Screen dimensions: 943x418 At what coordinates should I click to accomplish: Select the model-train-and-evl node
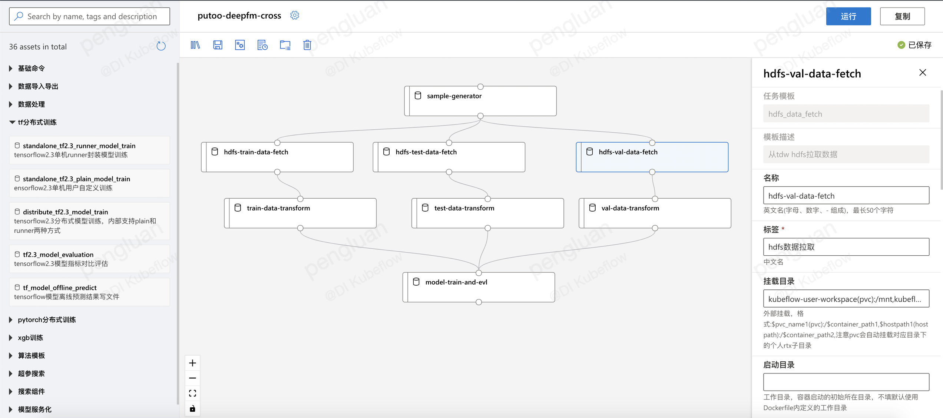click(x=479, y=287)
